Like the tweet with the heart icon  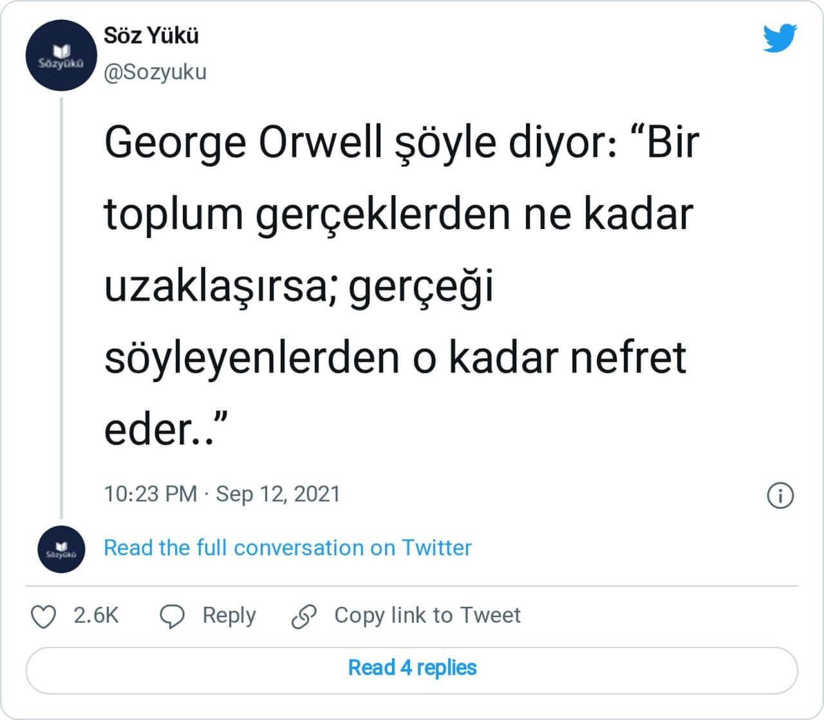pyautogui.click(x=44, y=616)
